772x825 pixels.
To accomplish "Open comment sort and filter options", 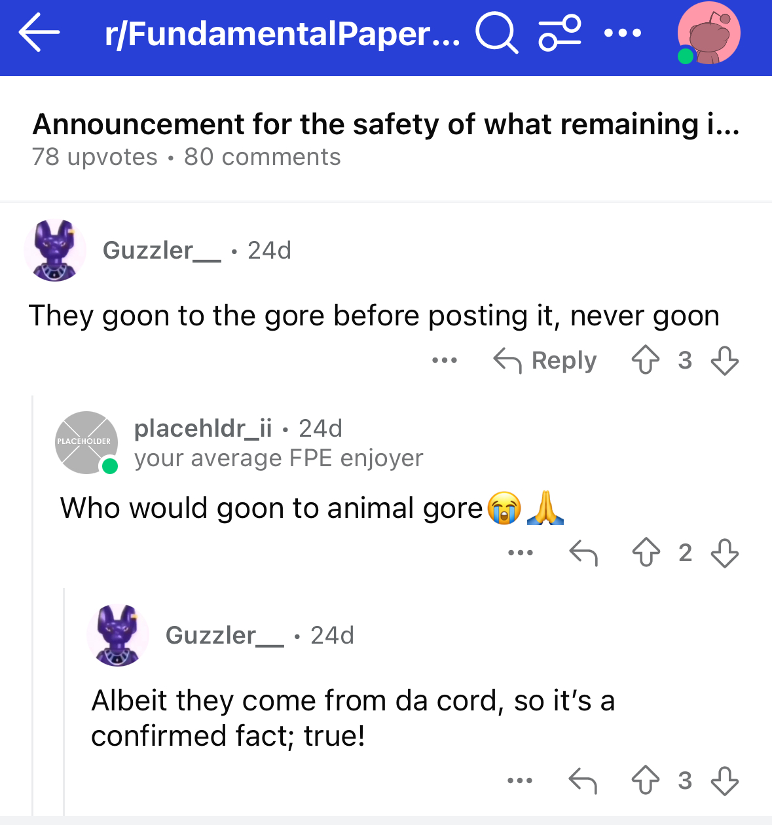I will tap(559, 33).
